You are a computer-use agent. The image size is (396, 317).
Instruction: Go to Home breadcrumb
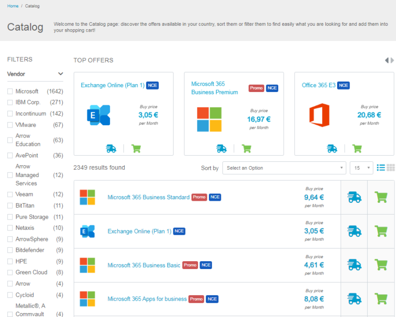tap(13, 6)
